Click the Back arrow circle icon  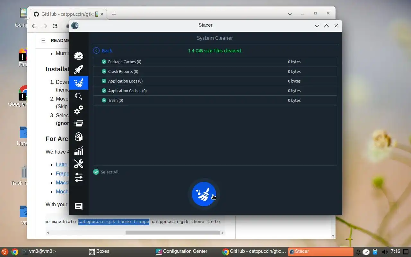[x=96, y=50]
